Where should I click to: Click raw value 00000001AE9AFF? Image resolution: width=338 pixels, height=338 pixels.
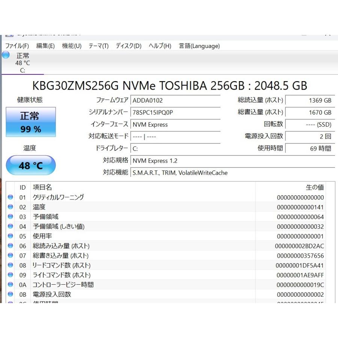tap(300, 275)
